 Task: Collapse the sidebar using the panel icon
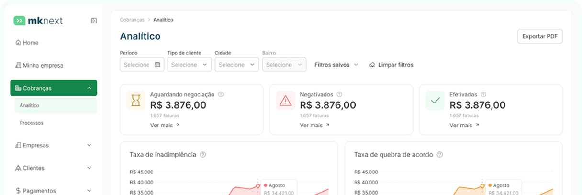pyautogui.click(x=94, y=21)
